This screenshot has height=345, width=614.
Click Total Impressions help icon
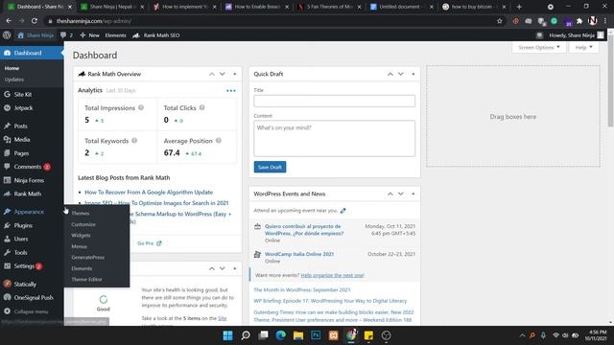[x=141, y=107]
